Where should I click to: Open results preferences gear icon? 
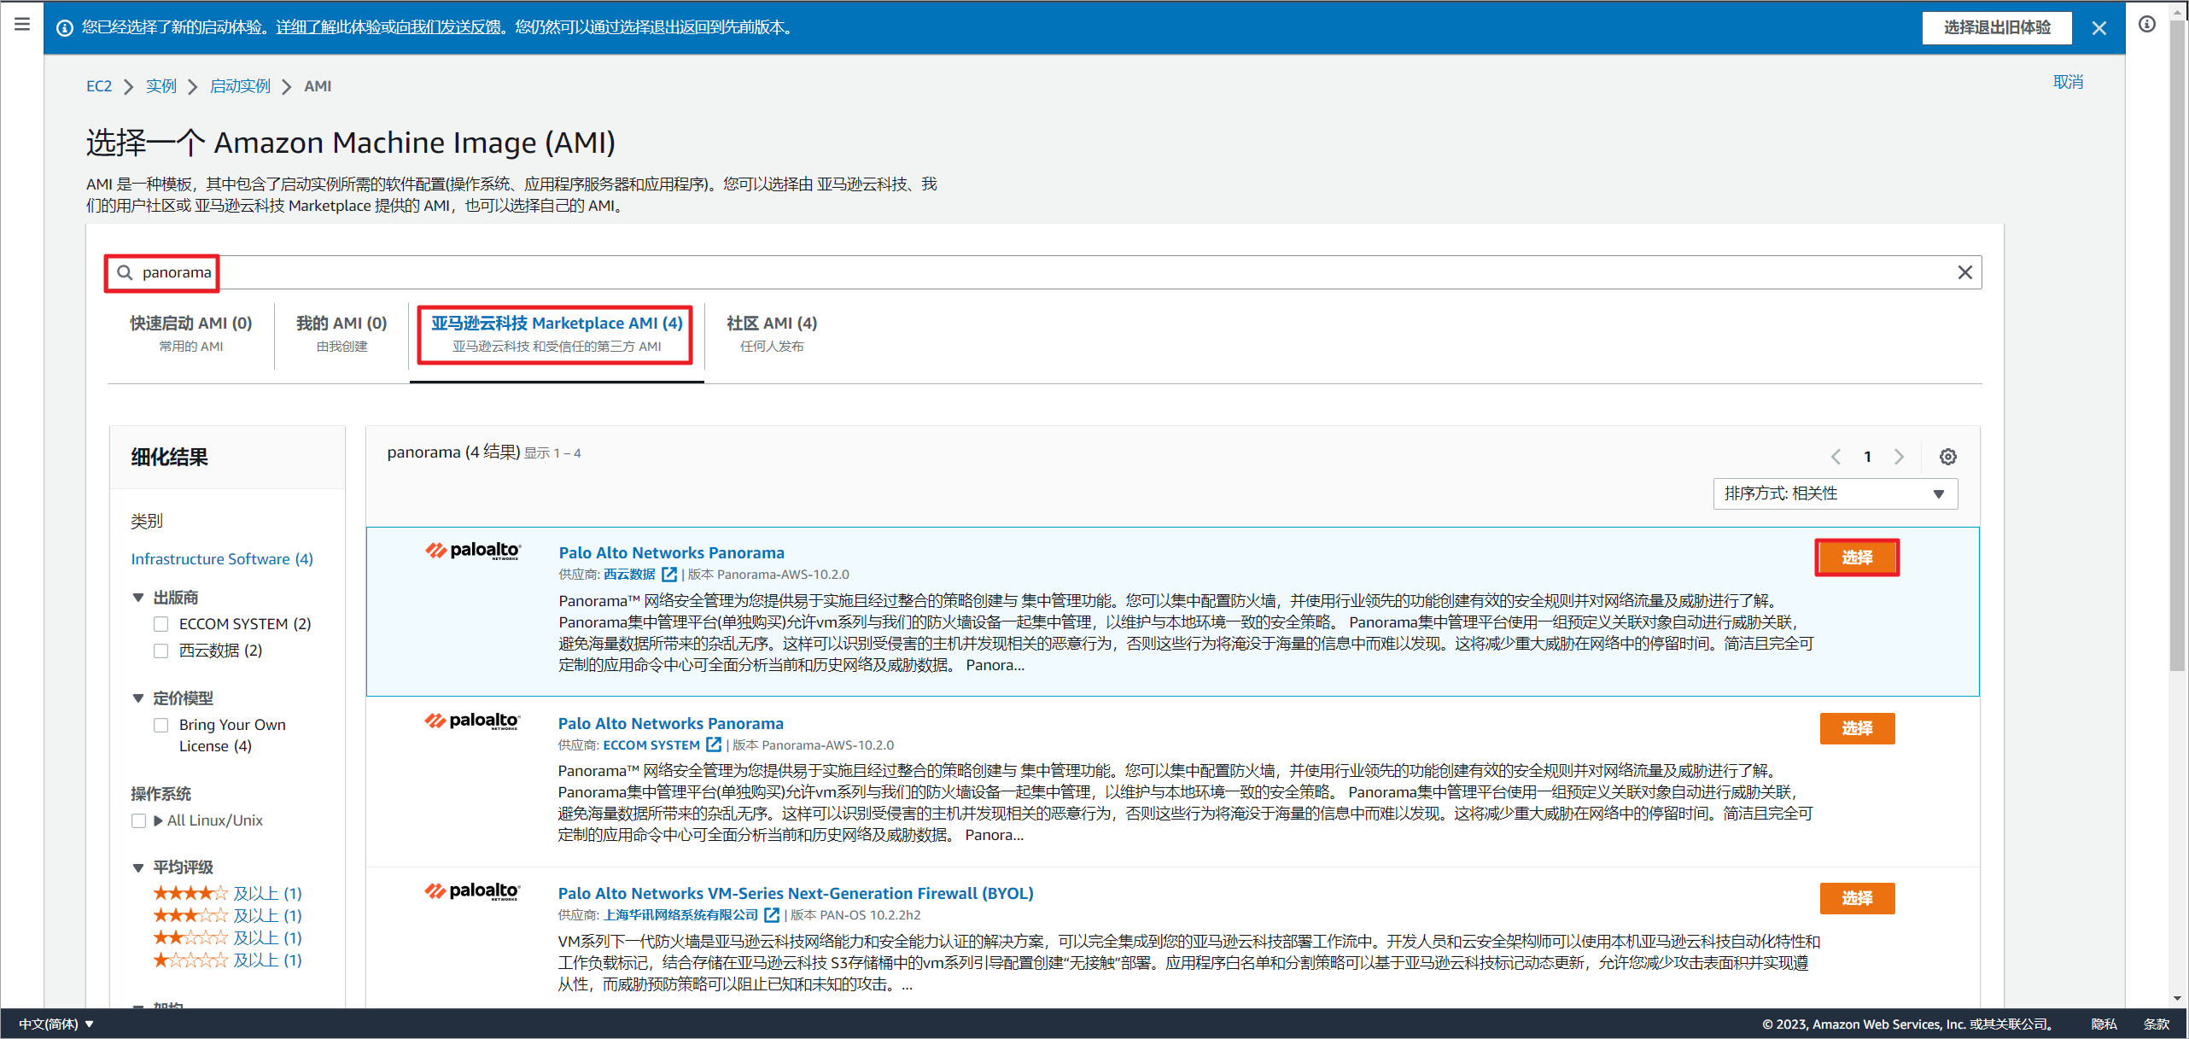point(1947,457)
